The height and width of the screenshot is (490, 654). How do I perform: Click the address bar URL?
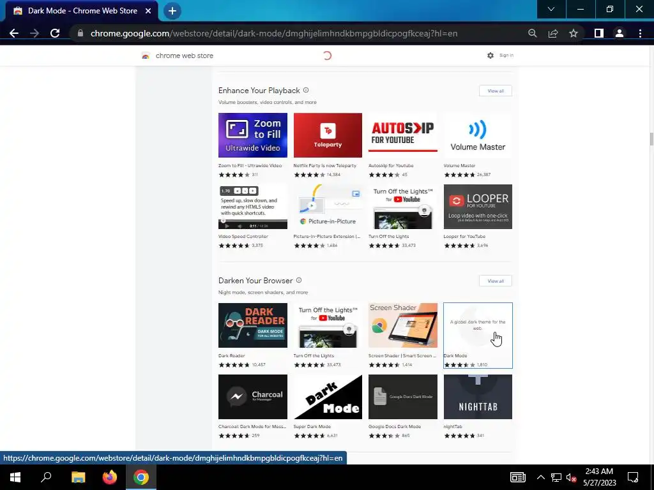(x=273, y=33)
